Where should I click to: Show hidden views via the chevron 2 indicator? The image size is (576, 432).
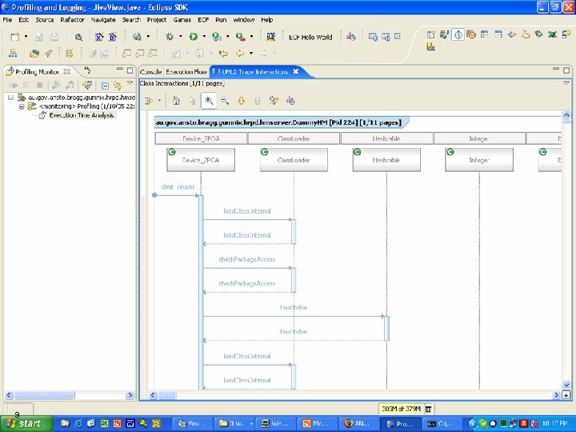click(87, 70)
